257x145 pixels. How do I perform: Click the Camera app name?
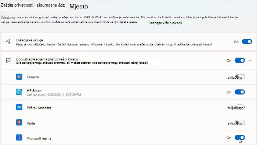point(33,77)
